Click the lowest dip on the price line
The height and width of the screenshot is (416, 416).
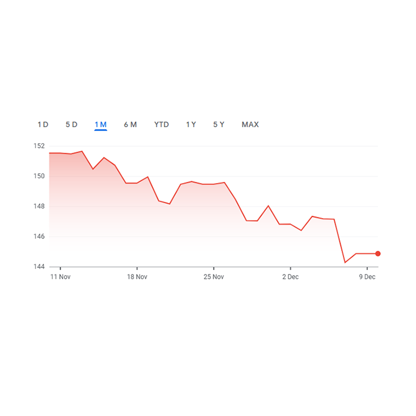(345, 263)
